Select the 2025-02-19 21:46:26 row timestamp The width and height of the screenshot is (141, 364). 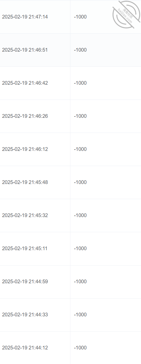[25, 116]
